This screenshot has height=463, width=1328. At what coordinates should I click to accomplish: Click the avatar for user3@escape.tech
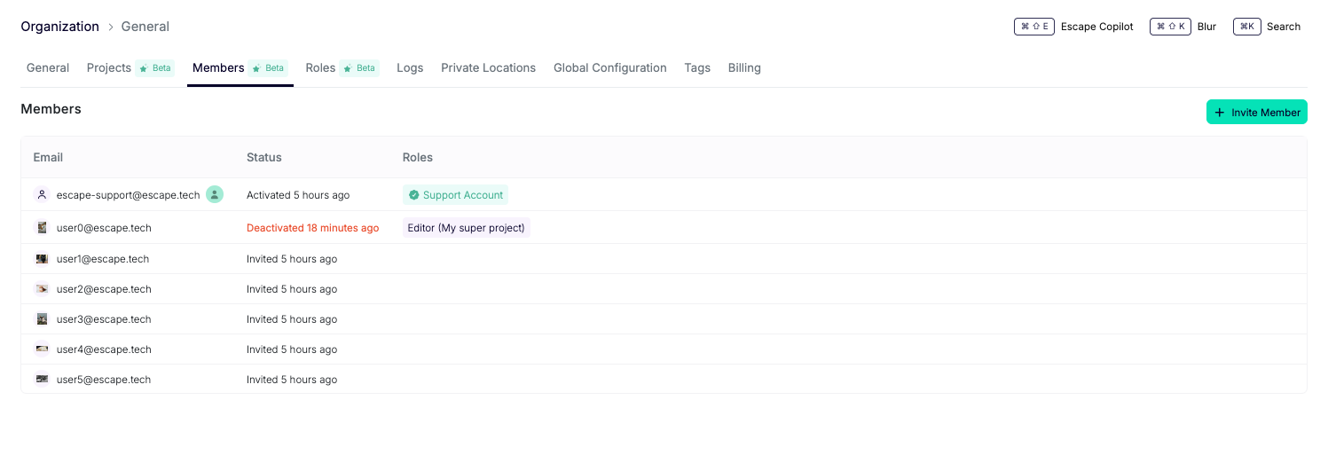pos(42,319)
